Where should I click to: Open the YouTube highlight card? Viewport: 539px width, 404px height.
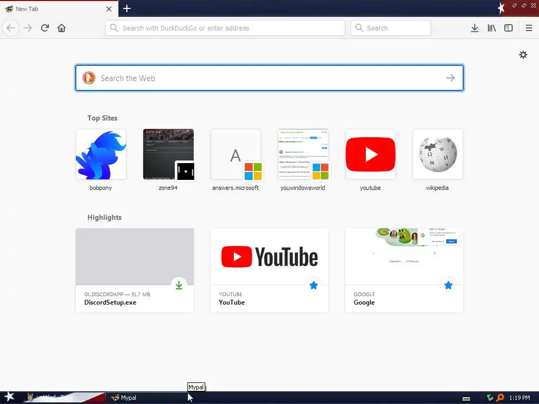coord(269,270)
